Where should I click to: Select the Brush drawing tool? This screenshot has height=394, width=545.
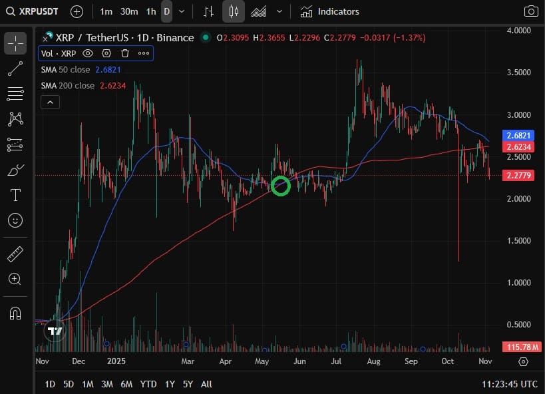point(15,170)
